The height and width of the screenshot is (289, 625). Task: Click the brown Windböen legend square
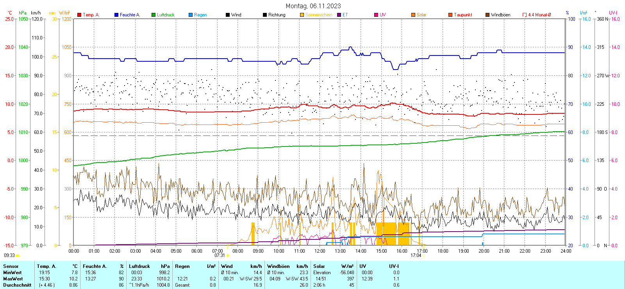pyautogui.click(x=487, y=15)
